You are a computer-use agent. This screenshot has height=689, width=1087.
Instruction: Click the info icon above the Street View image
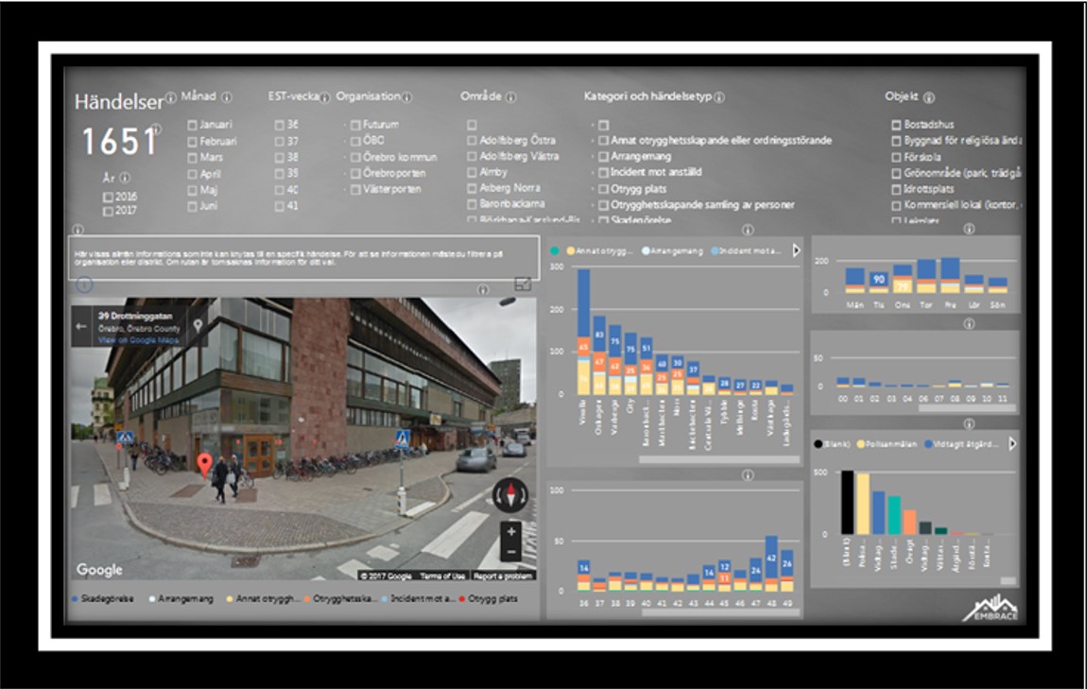coord(483,290)
